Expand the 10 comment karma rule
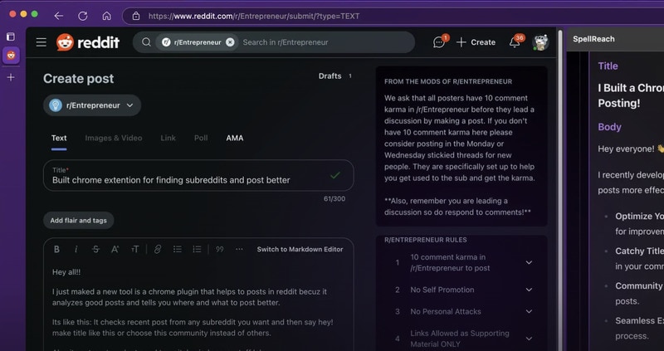Viewport: 664px width, 351px height. coord(529,262)
